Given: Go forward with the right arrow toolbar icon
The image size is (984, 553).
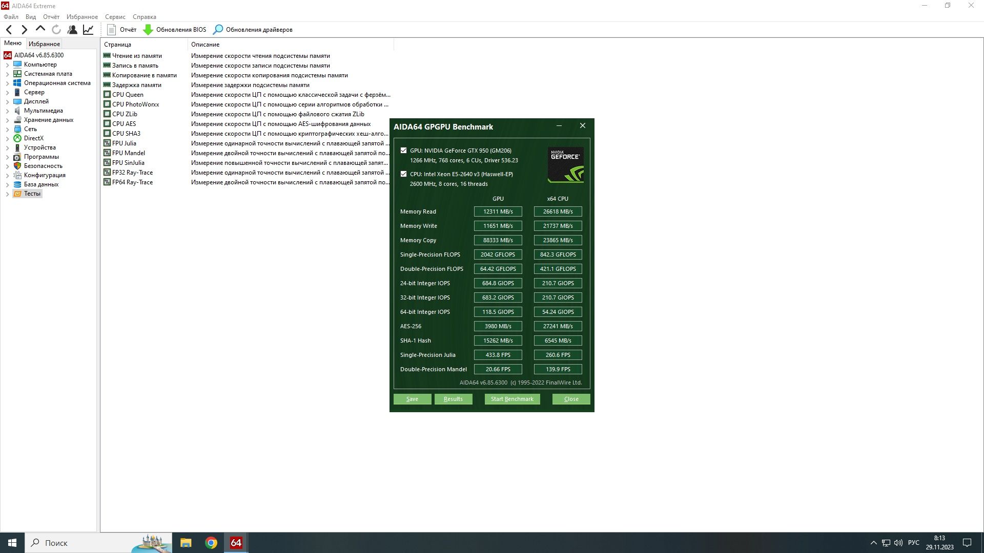Looking at the screenshot, I should coord(24,30).
